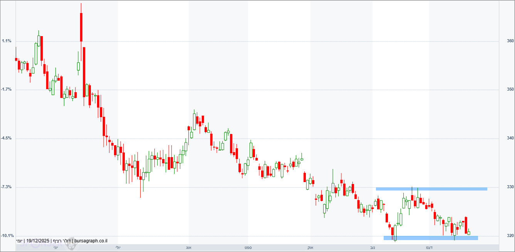Select the 360 price axis label
The width and height of the screenshot is (515, 252).
point(511,41)
